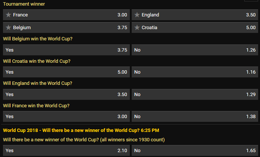Image resolution: width=260 pixels, height=157 pixels.
Task: Pick No at 1.16 for Croatia
Action: click(195, 72)
